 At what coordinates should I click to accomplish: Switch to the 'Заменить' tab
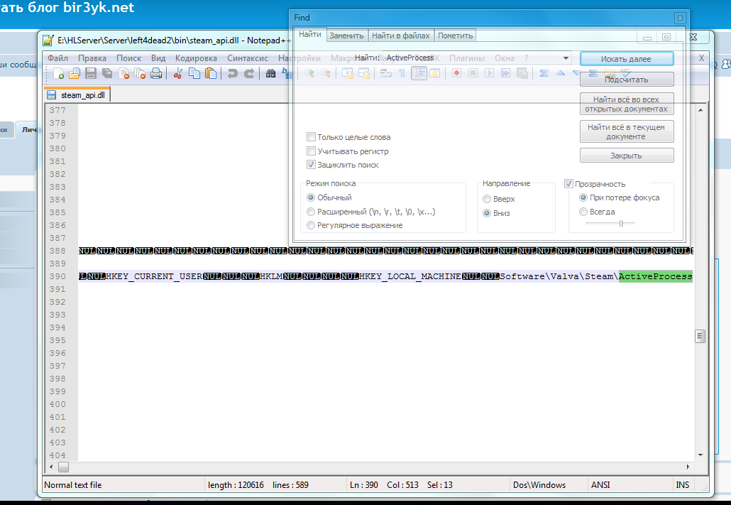click(346, 36)
